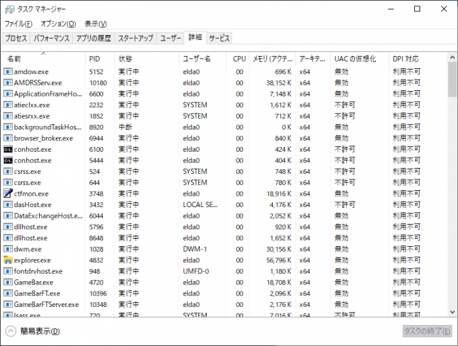The image size is (458, 346).
Task: Click the circular arrow icon beside 簡易表示
Action: point(11,331)
